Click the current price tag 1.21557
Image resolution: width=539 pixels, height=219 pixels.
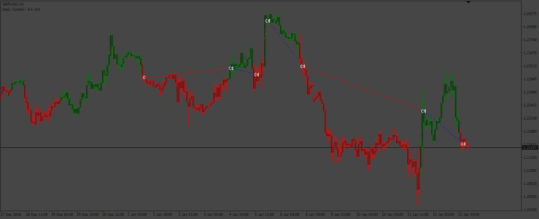pos(530,147)
